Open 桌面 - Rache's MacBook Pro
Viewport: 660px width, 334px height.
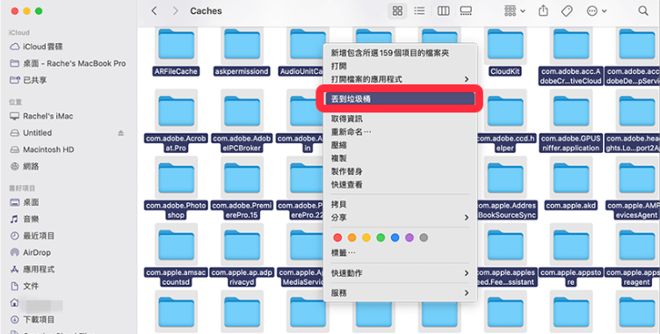(68, 63)
